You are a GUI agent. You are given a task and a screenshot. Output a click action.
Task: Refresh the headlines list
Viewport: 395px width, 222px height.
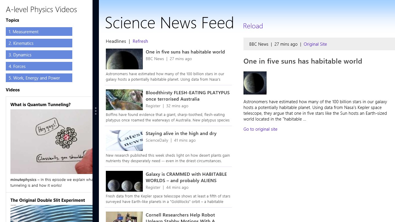click(x=140, y=41)
